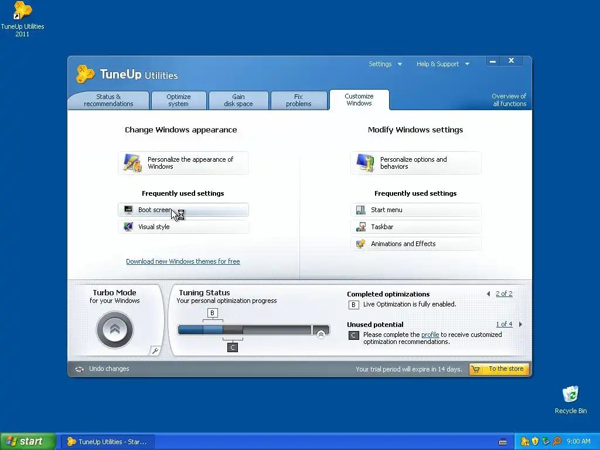Click the Visual style icon
The image size is (600, 450).
pyautogui.click(x=128, y=227)
